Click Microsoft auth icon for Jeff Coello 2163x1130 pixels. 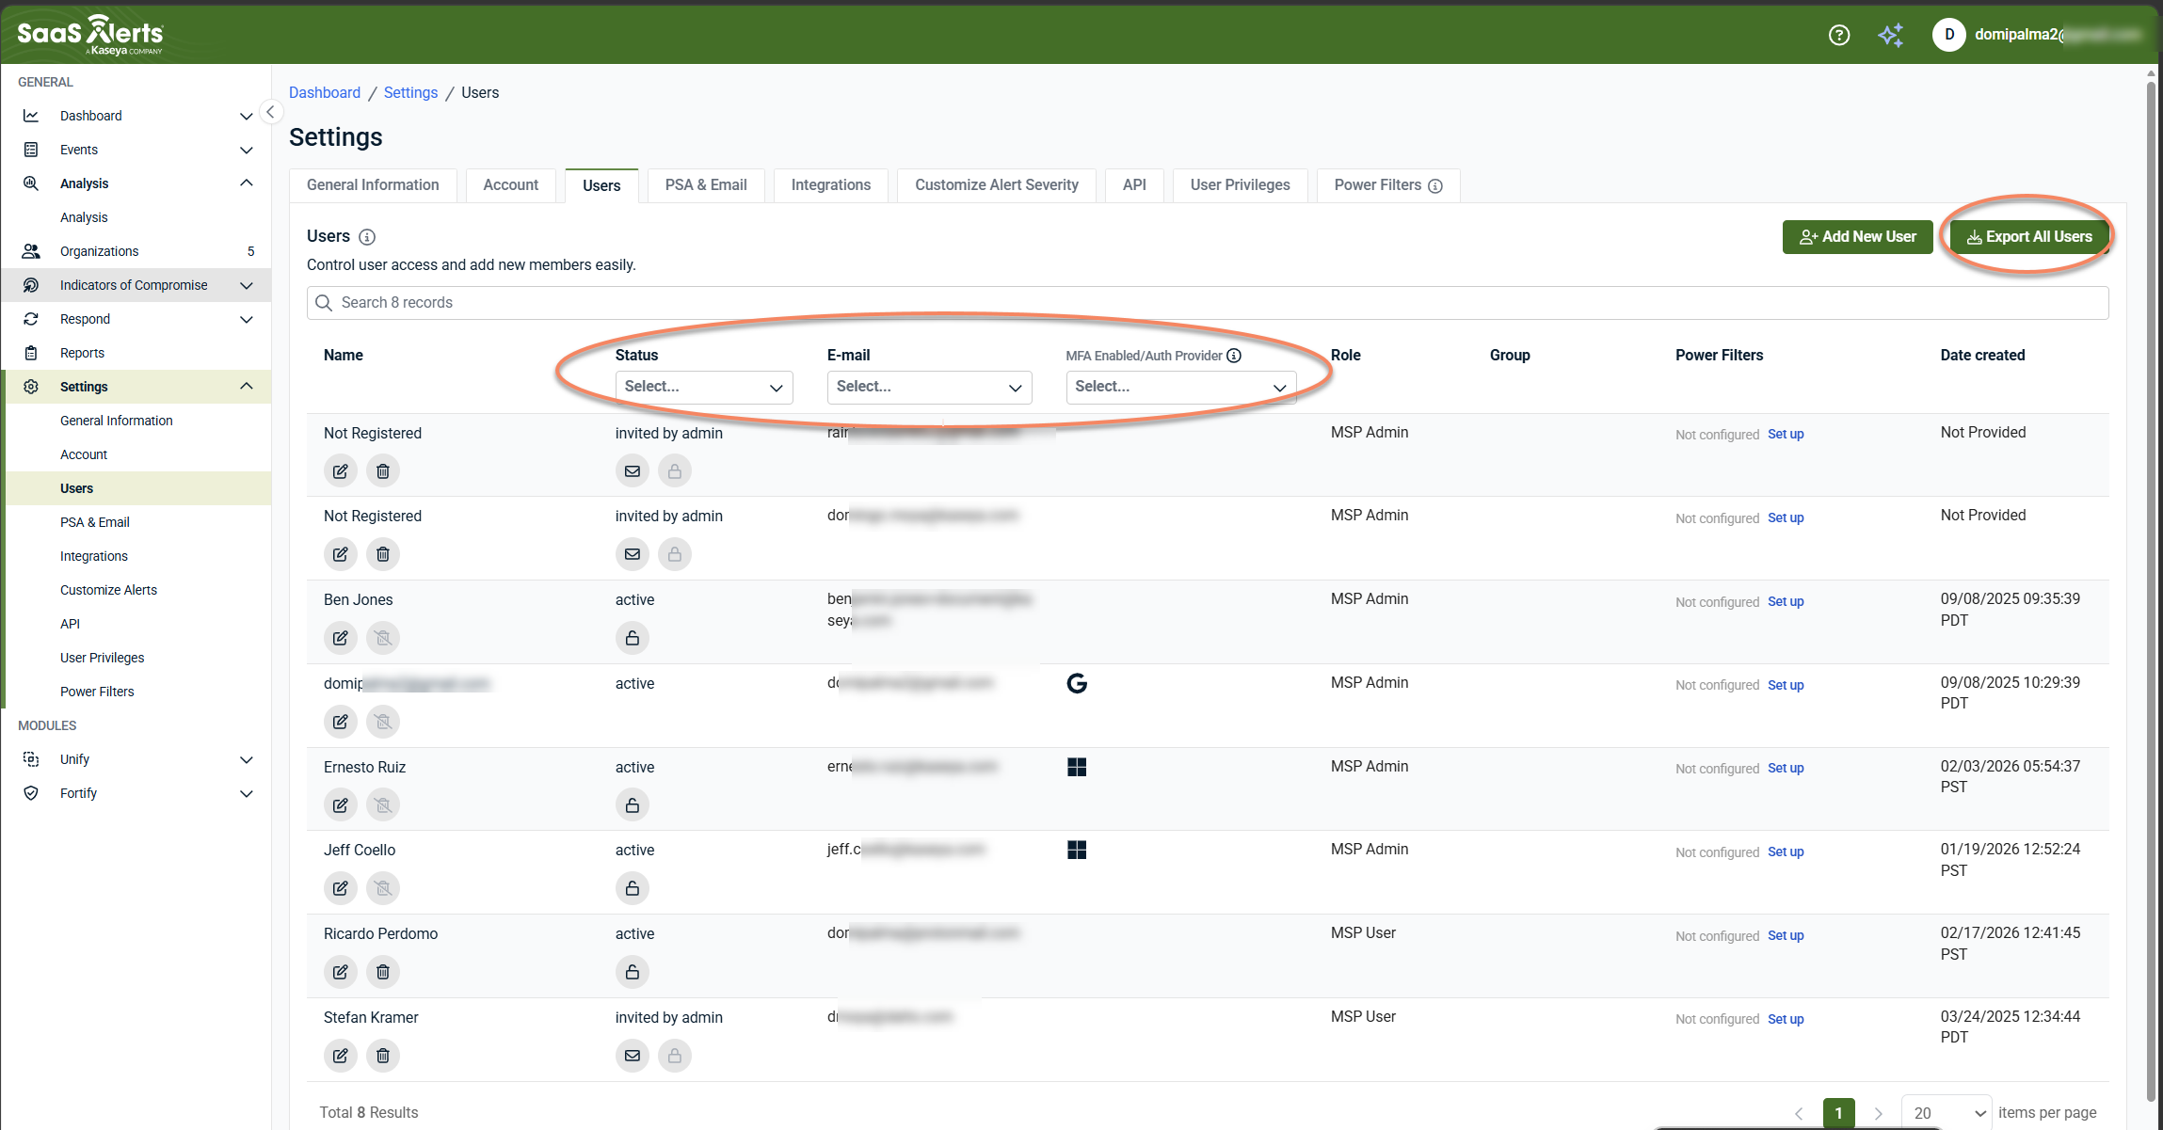pyautogui.click(x=1077, y=850)
